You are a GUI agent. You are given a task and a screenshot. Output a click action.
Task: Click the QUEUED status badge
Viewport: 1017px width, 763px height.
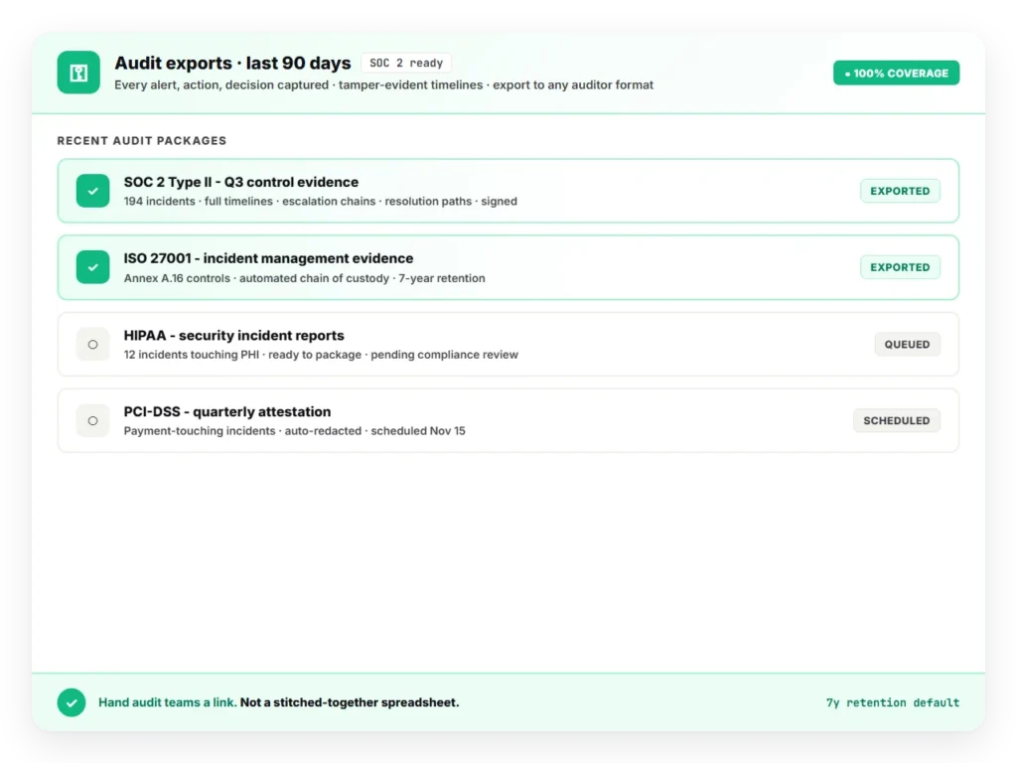click(908, 345)
